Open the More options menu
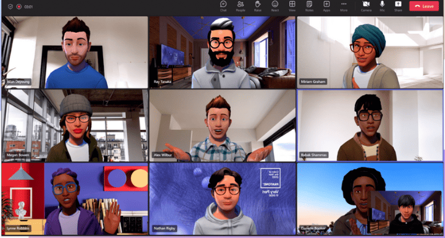The image size is (445, 238). pyautogui.click(x=344, y=6)
